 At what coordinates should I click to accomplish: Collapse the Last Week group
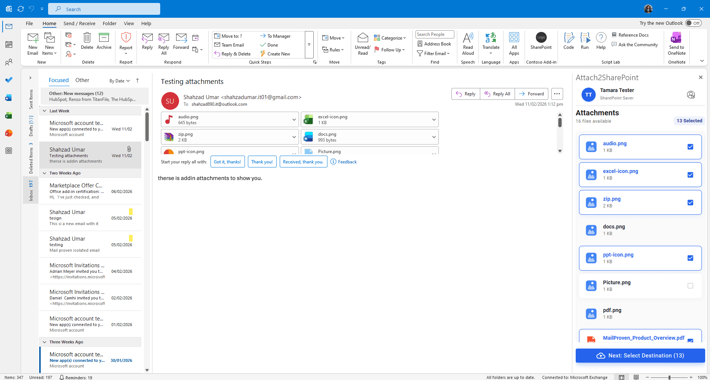click(44, 111)
